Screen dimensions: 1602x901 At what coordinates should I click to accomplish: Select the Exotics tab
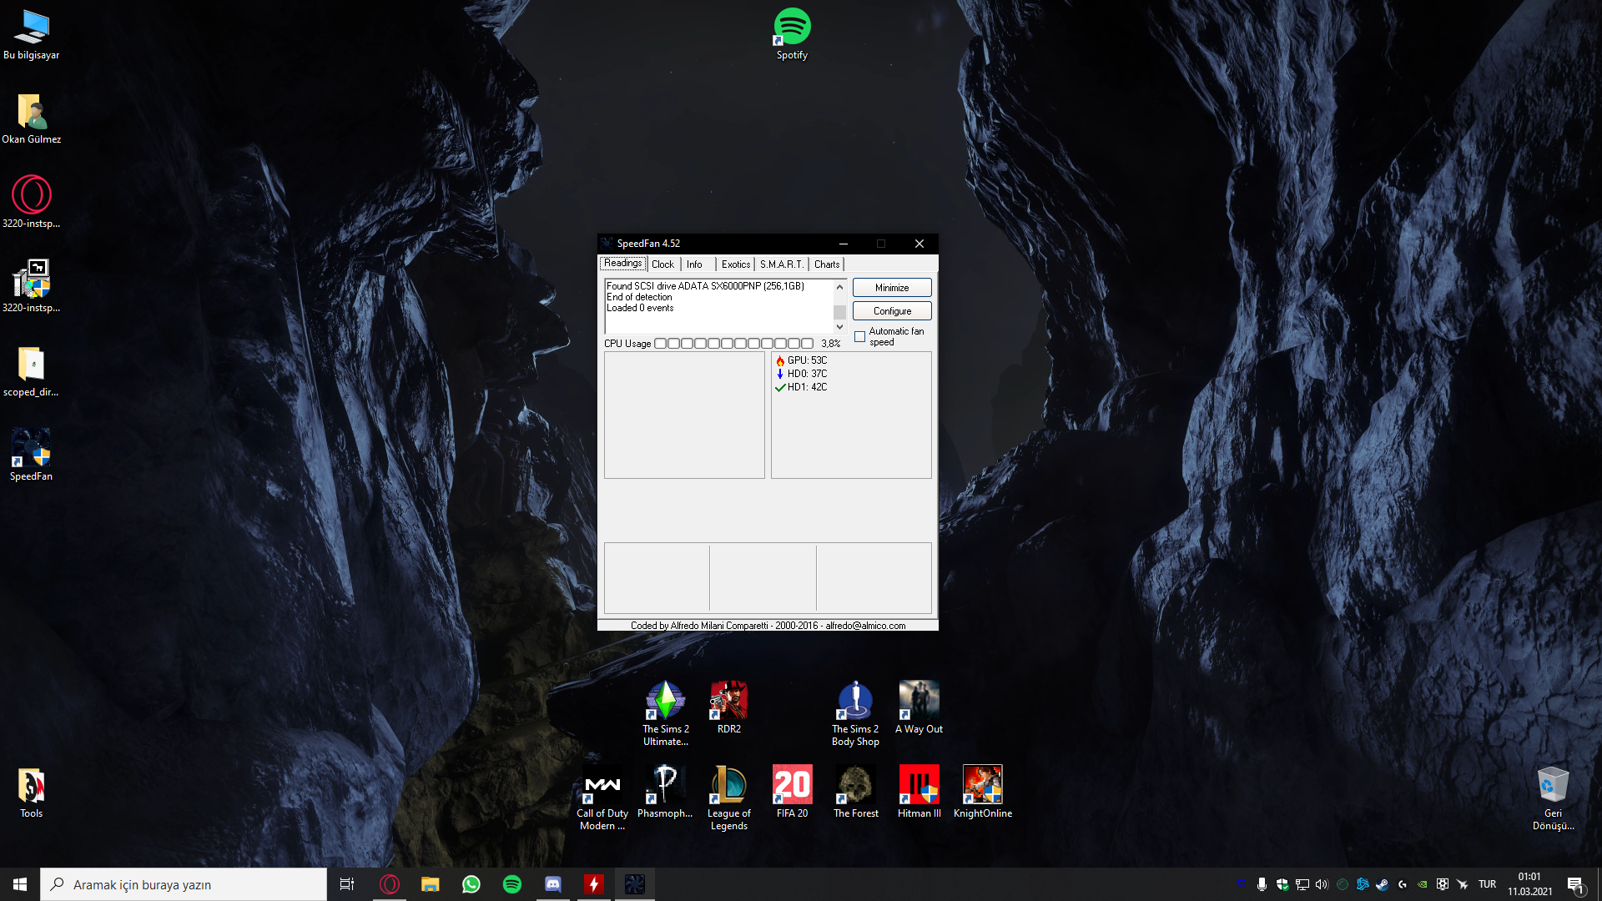[736, 264]
